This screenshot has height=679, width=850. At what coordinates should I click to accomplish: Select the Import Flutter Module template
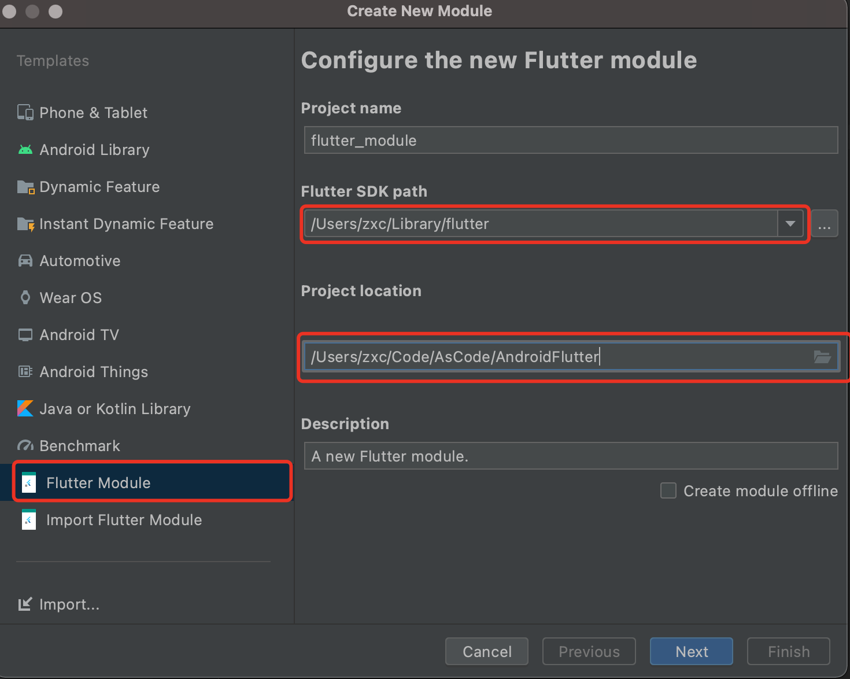124,519
